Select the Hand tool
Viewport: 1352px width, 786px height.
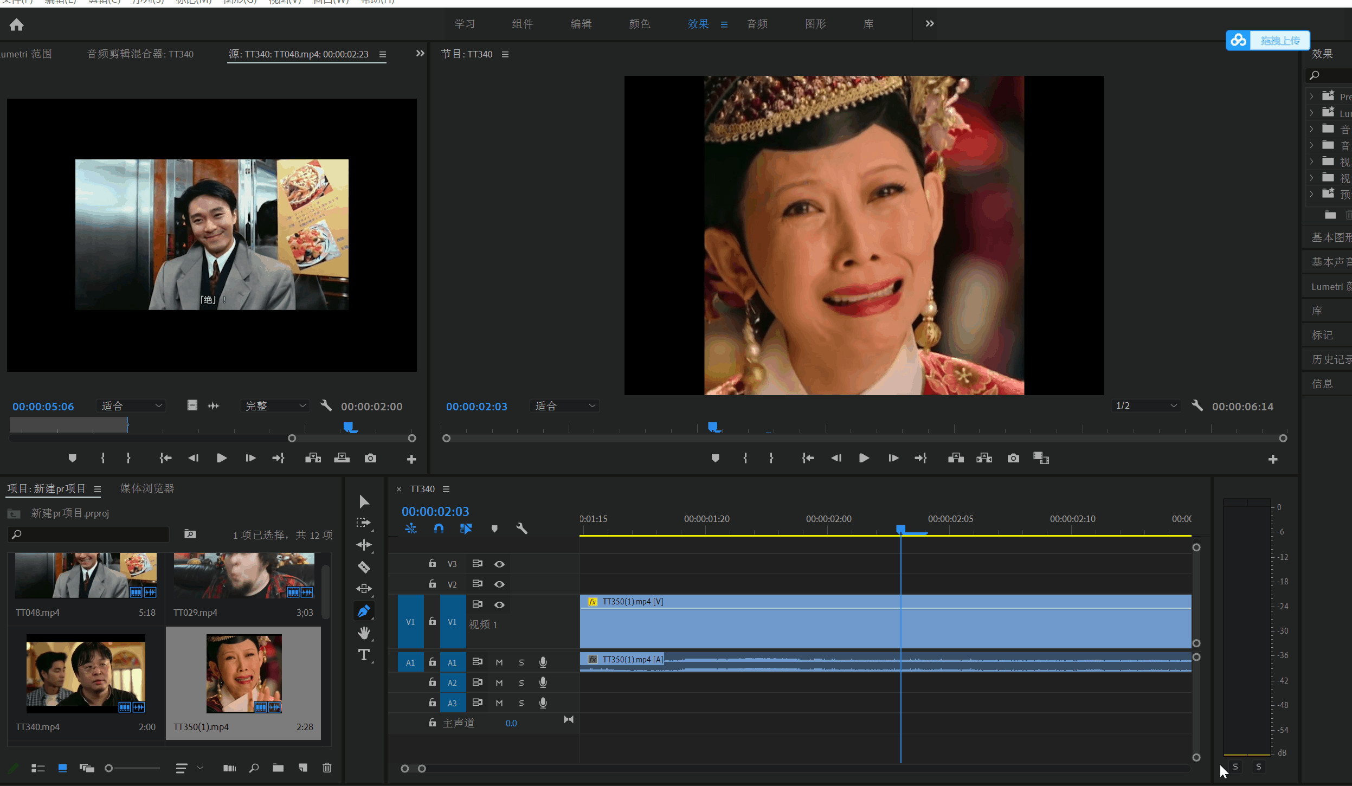coord(364,633)
